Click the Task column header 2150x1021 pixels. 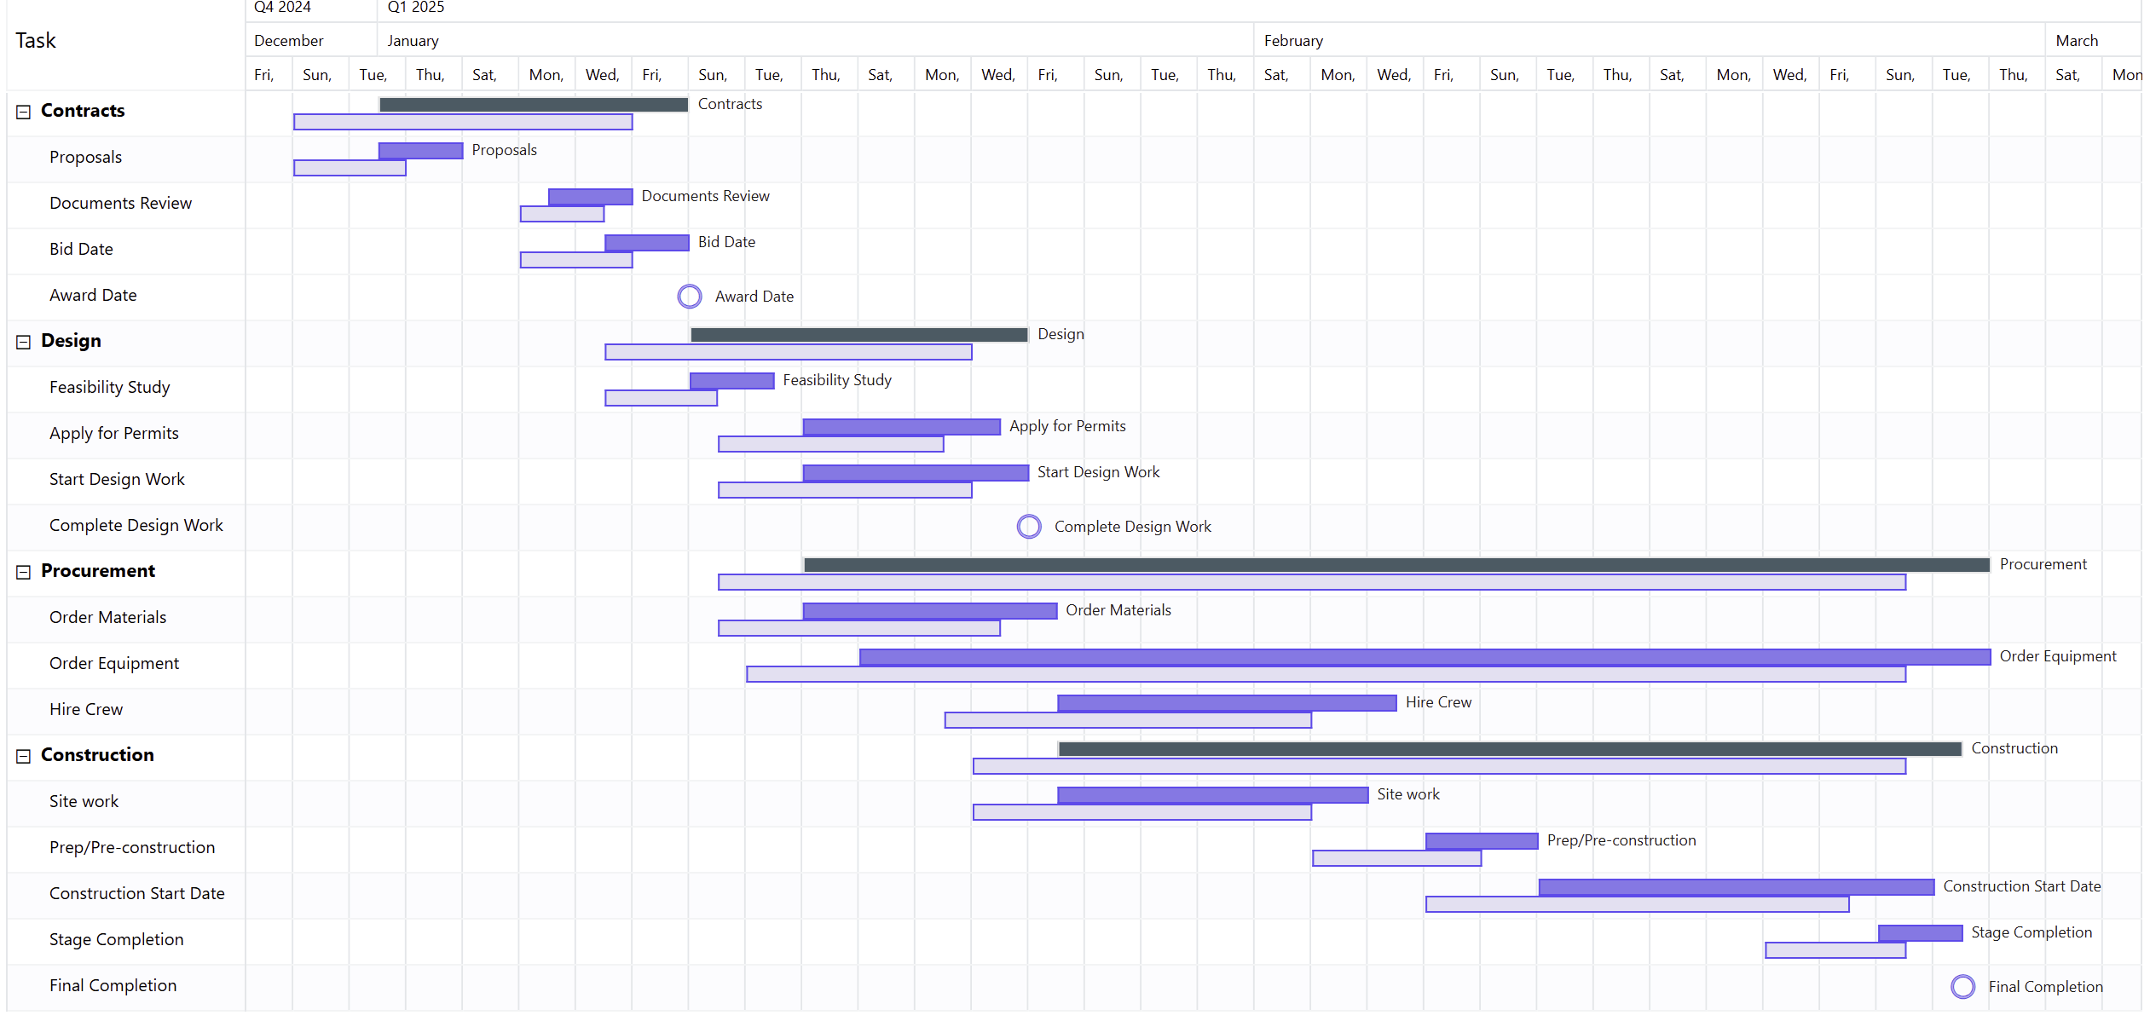(36, 41)
